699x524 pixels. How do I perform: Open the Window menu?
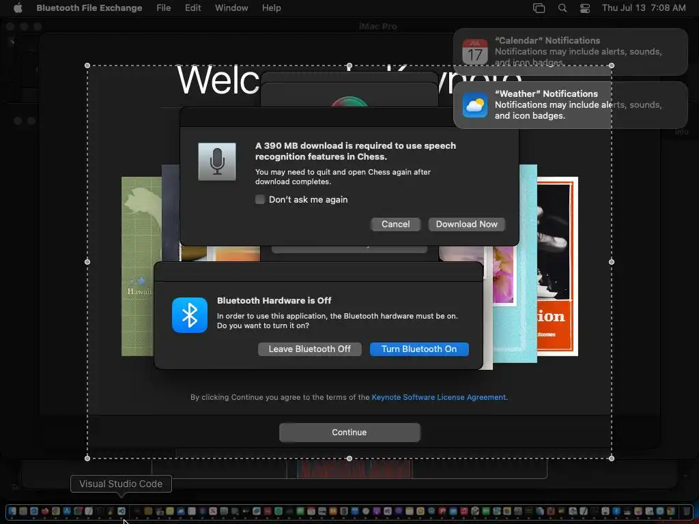point(231,8)
